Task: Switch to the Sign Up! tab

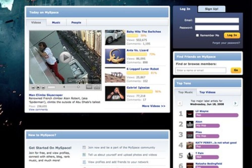Action: point(211,9)
